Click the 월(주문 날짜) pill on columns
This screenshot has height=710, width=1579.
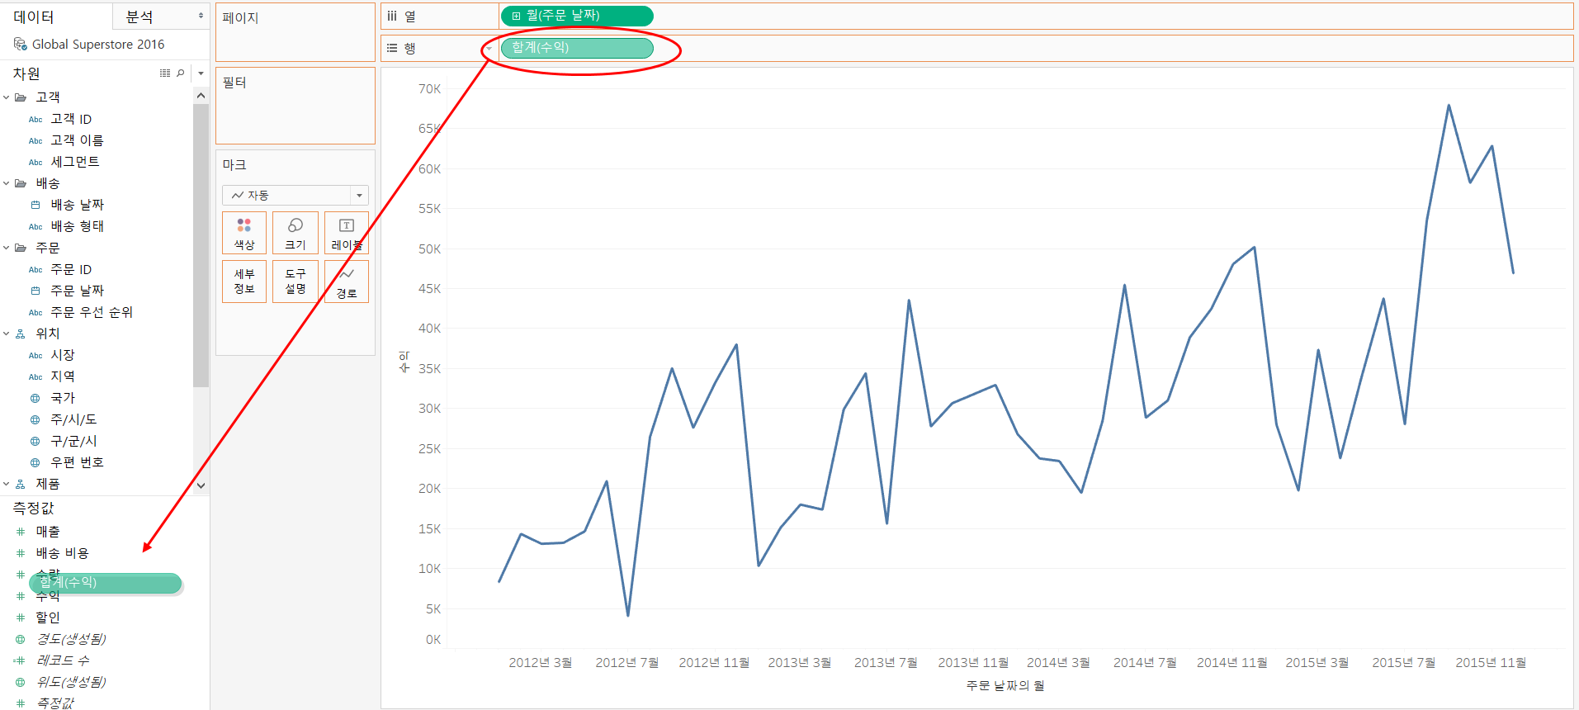click(576, 16)
